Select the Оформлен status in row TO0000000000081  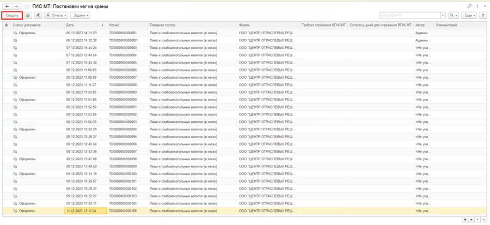[27, 33]
